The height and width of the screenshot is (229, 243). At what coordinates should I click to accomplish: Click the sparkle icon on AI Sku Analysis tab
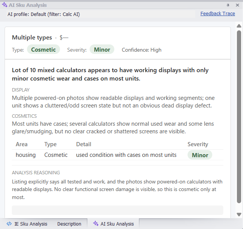coord(96,223)
